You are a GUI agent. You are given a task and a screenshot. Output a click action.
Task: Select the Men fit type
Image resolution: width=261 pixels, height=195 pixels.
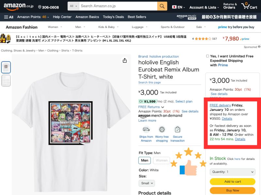pyautogui.click(x=145, y=160)
